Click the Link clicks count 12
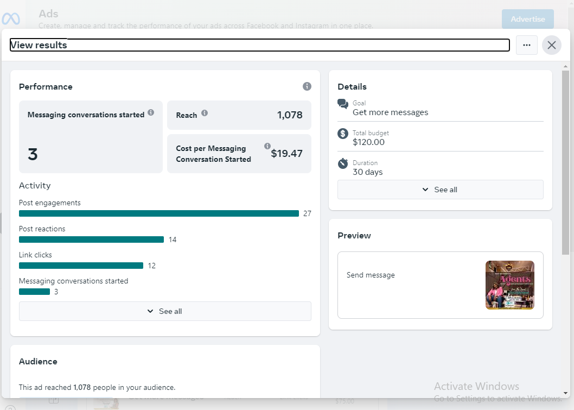The image size is (574, 410). 151,266
